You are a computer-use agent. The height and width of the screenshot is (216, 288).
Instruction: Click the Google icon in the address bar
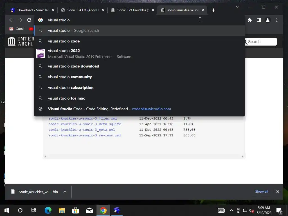click(40, 20)
